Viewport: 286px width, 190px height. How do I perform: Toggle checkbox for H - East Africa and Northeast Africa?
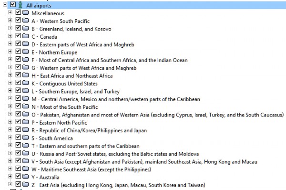coord(18,75)
